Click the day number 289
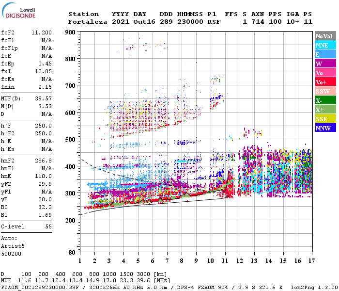This screenshot has width=339, height=291. 166,22
